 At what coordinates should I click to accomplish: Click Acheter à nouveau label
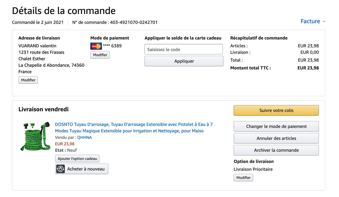[86, 169]
